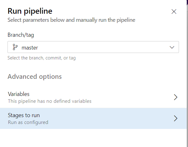
Task: Click the Advanced options heading
Action: coord(35,77)
